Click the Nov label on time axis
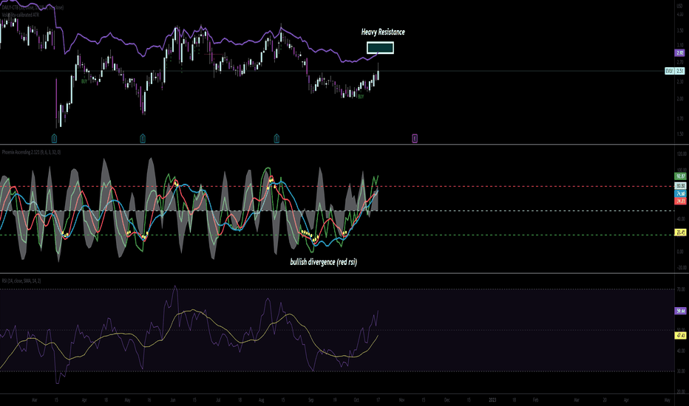Viewport: 689px width, 406px height. pos(401,400)
